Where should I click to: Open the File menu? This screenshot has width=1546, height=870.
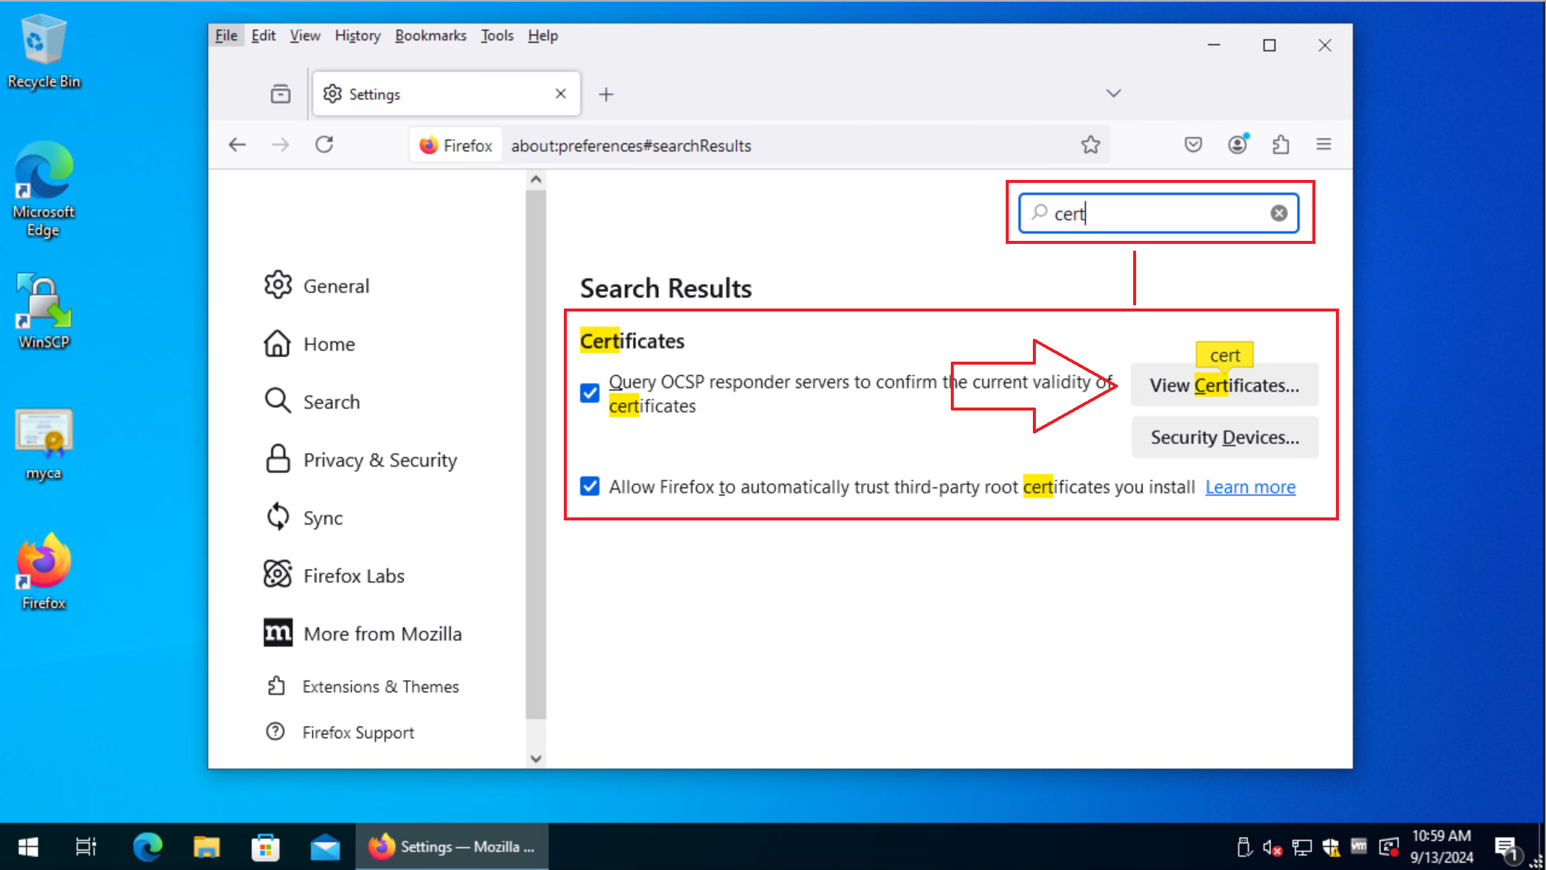[x=226, y=36]
